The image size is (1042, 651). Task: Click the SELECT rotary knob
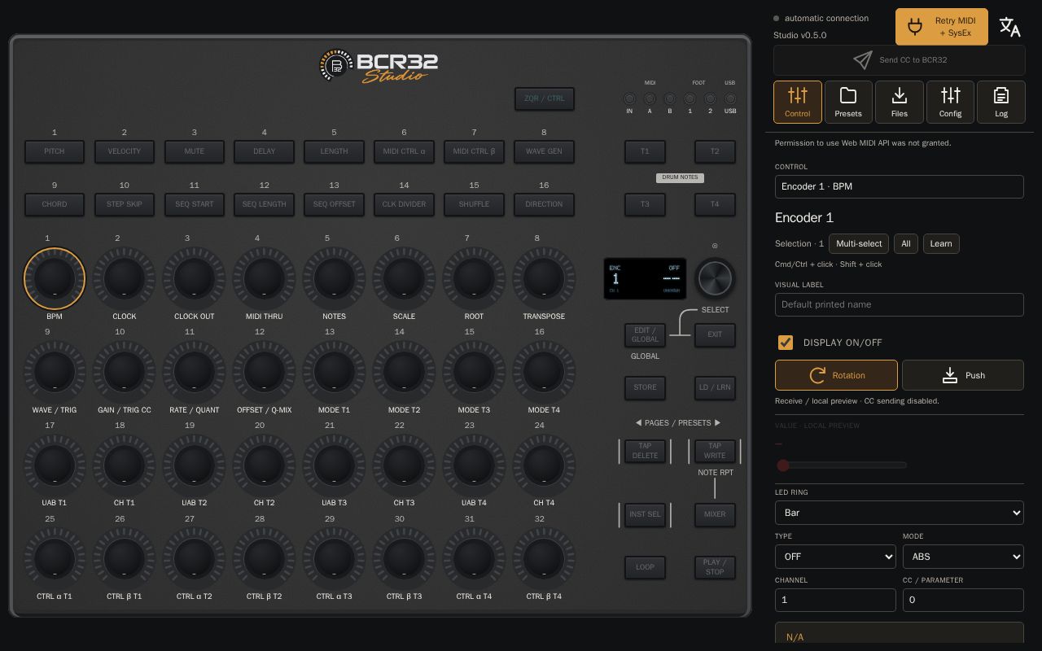(715, 278)
